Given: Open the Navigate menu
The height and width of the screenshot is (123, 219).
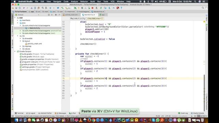Looking at the screenshot, I should (57, 1).
